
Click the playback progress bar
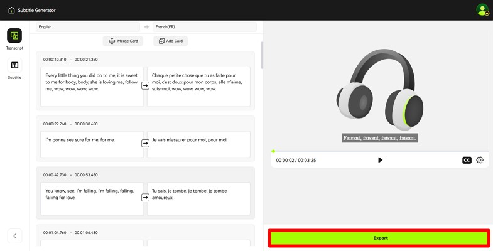pyautogui.click(x=380, y=151)
